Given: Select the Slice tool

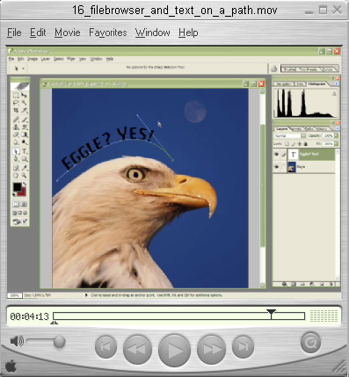Looking at the screenshot, I should click(x=25, y=111).
